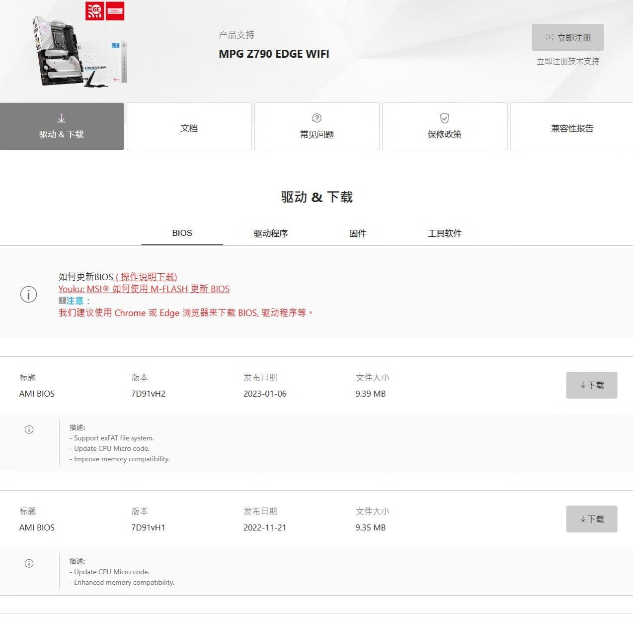
Task: Click 'Support exFAT file system' description line
Action: coord(112,438)
